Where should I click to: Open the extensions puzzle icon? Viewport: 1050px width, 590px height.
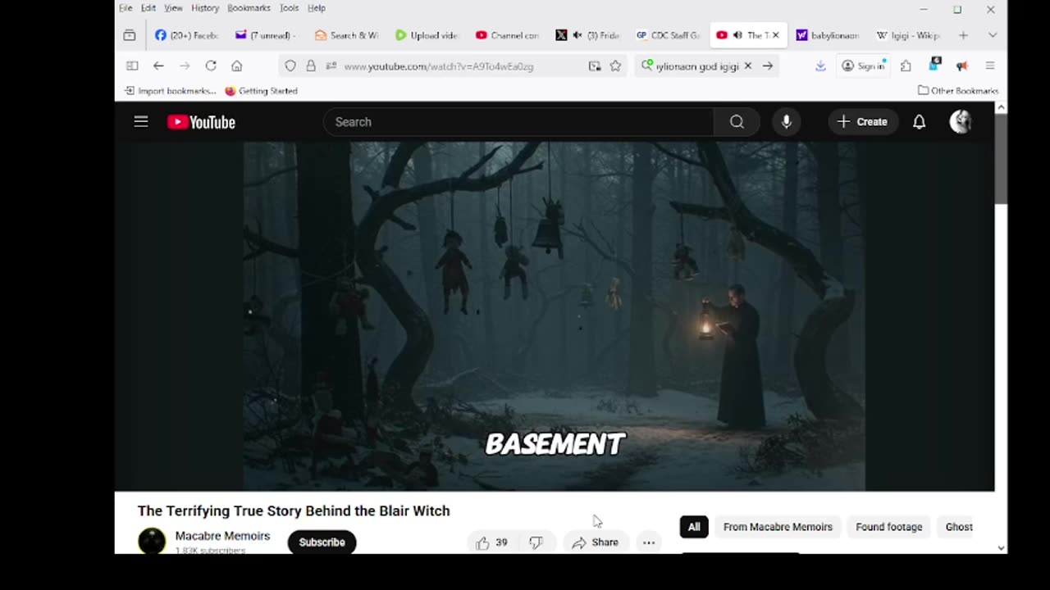point(906,66)
